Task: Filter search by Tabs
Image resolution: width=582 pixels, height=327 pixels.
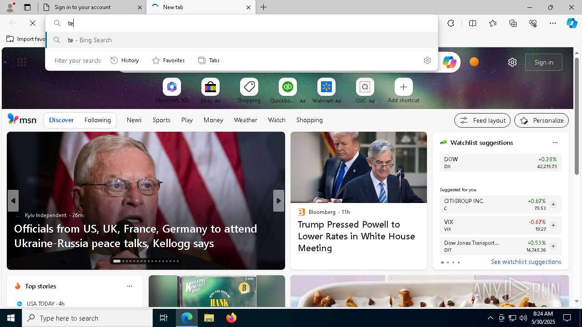Action: point(209,60)
